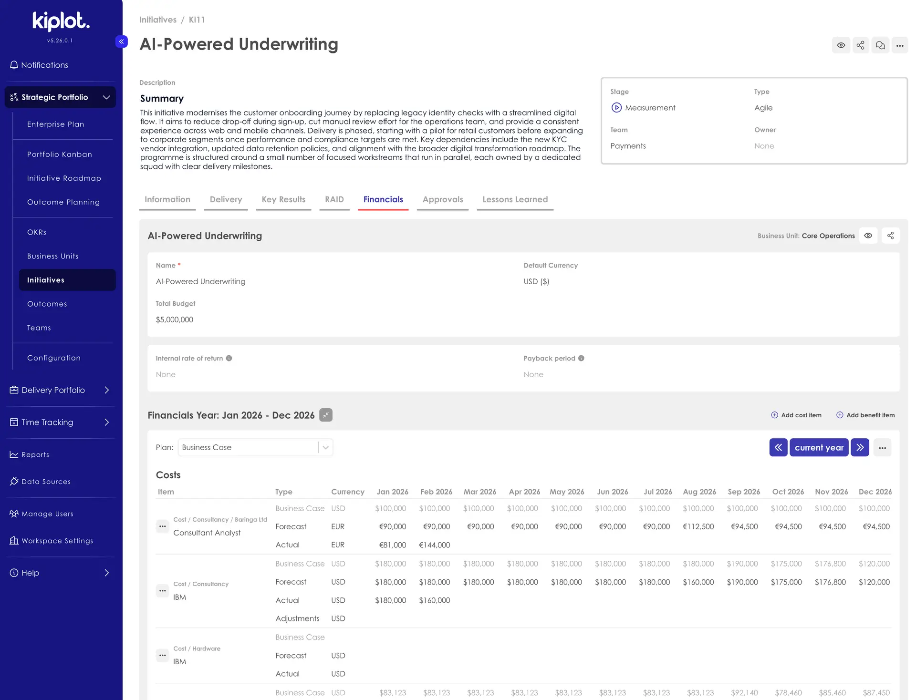Viewport: 916px width, 700px height.
Task: Click Add benefit item
Action: click(865, 415)
